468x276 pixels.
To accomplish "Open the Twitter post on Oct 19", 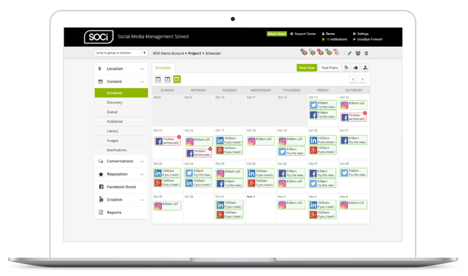I will point(292,151).
